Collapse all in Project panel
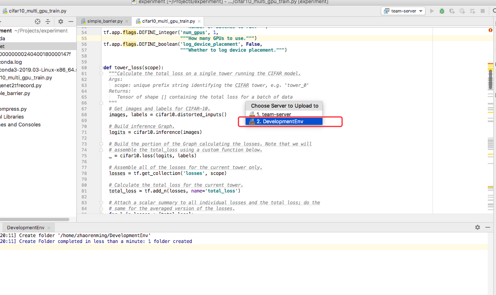The height and width of the screenshot is (295, 496). (48, 22)
